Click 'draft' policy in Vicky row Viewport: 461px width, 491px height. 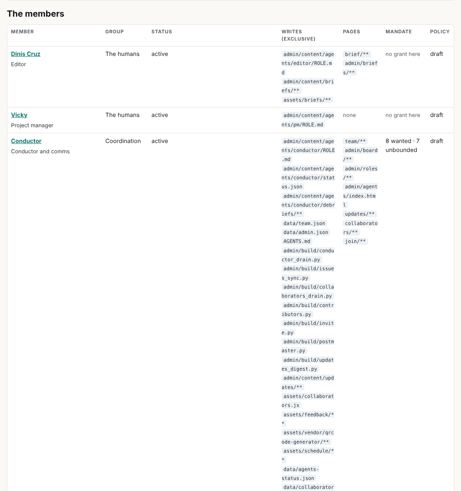[437, 115]
